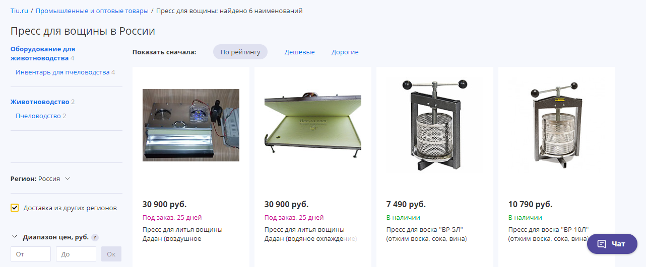Sort by По рейтингу
This screenshot has height=267, width=646.
[x=240, y=52]
